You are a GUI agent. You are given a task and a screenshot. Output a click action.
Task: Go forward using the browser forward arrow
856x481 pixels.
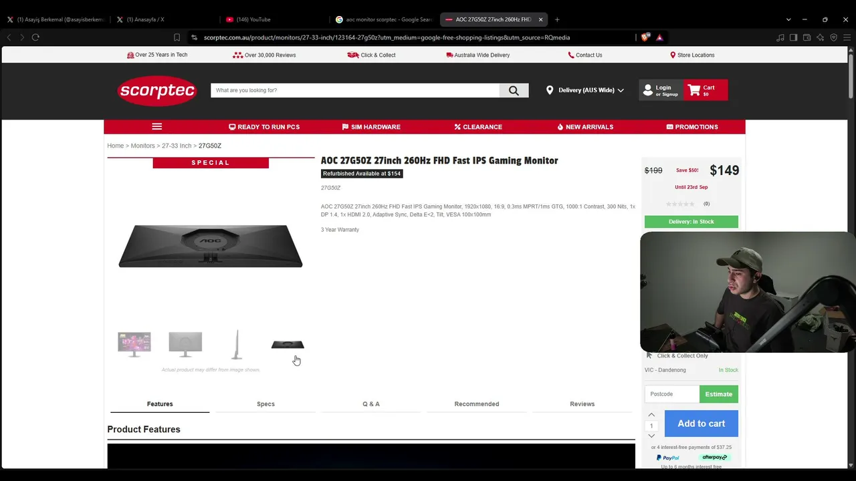(22, 37)
